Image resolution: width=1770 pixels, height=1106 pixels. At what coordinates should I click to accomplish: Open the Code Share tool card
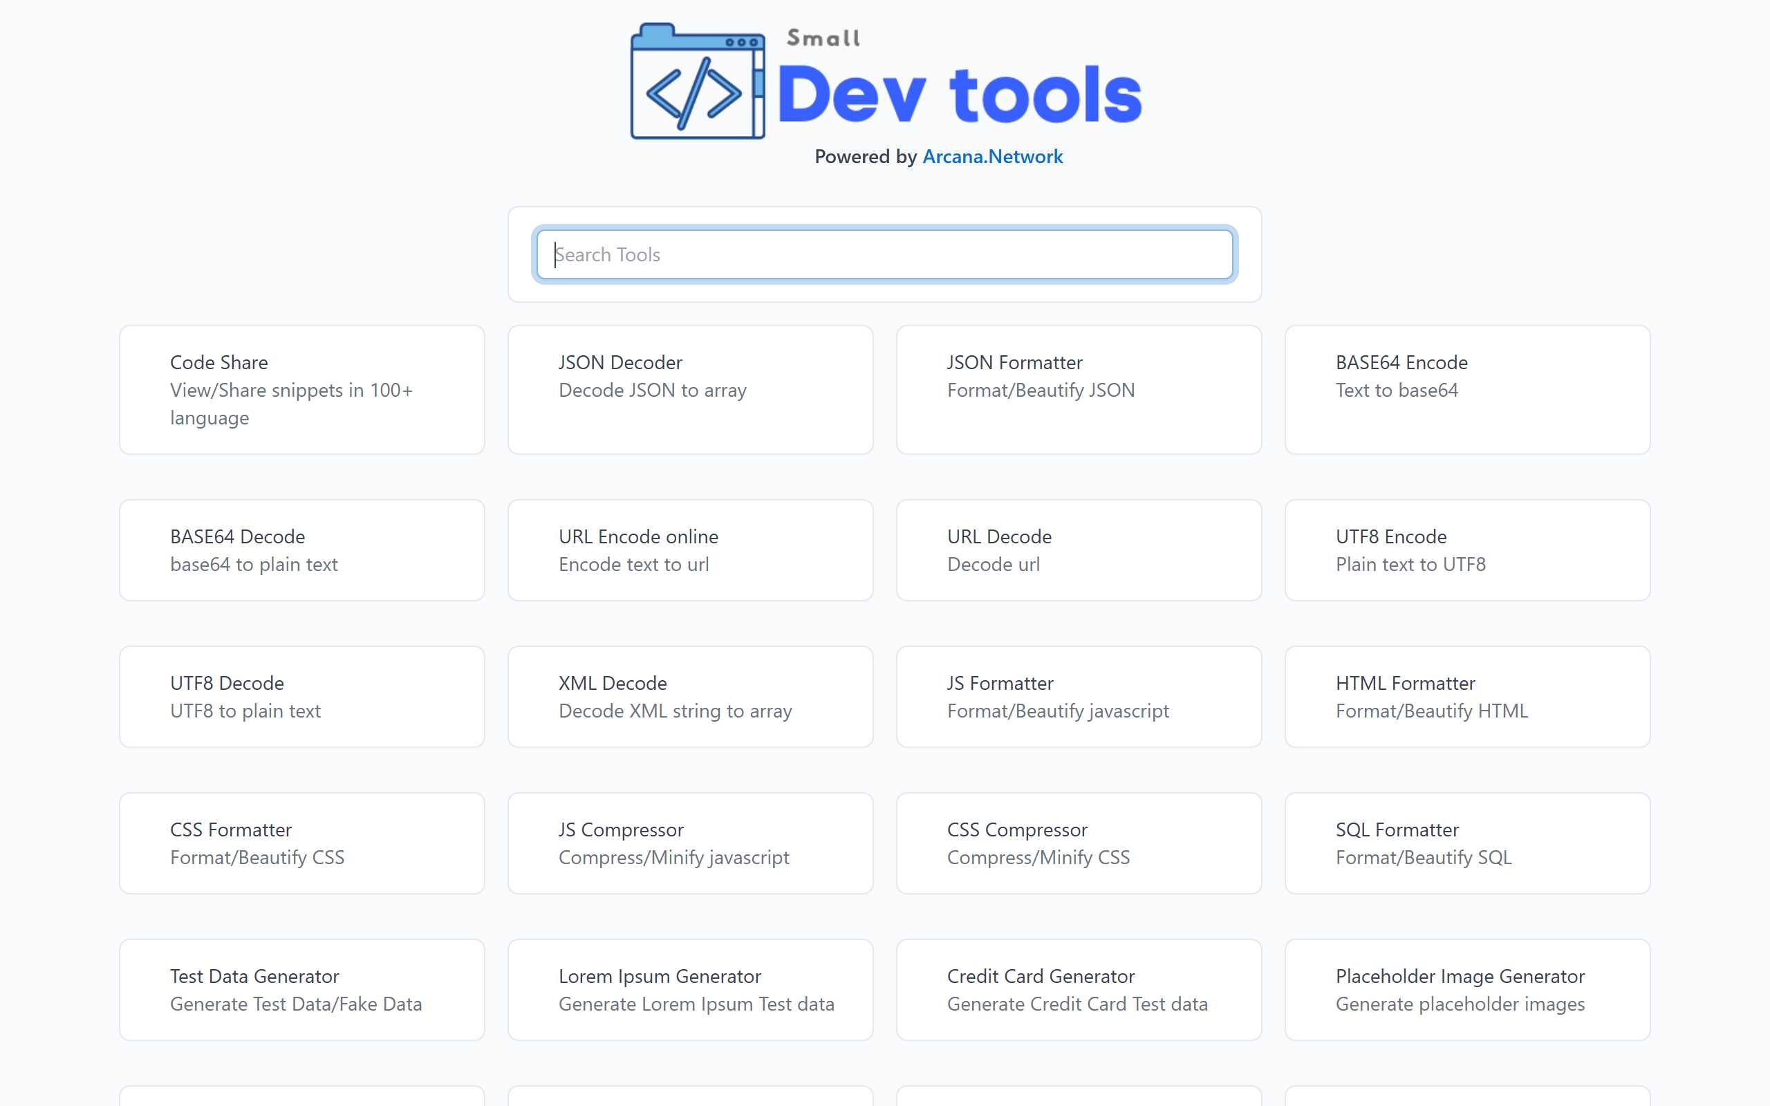click(x=301, y=389)
